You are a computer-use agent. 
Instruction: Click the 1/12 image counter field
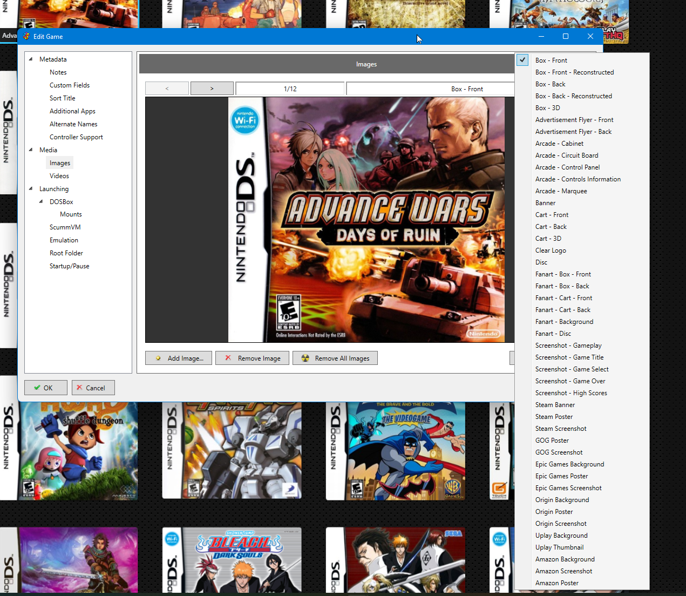(x=290, y=89)
